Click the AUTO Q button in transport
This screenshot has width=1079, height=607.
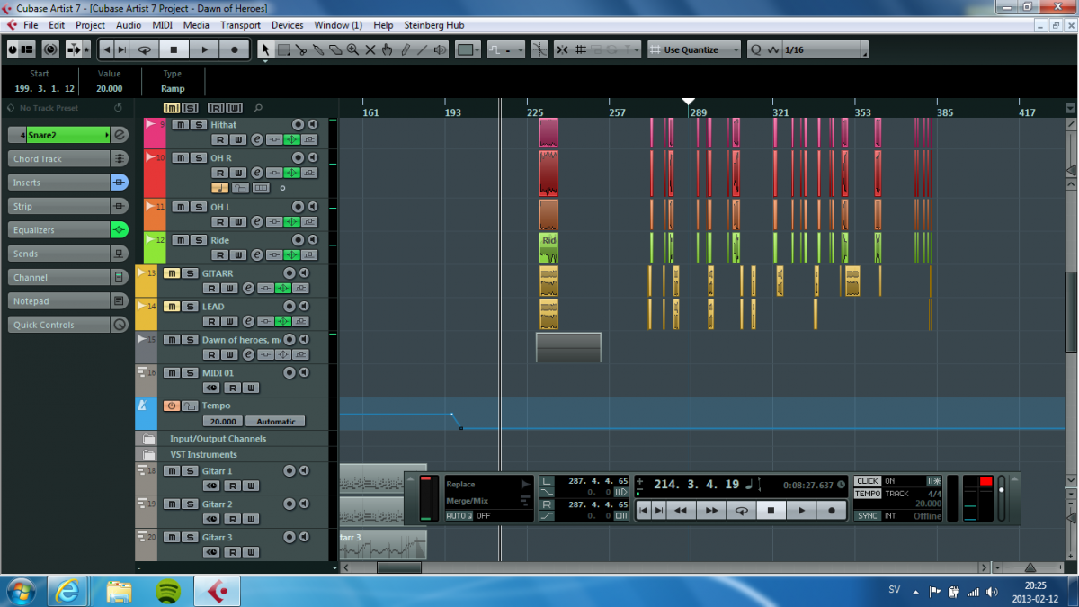(x=459, y=515)
